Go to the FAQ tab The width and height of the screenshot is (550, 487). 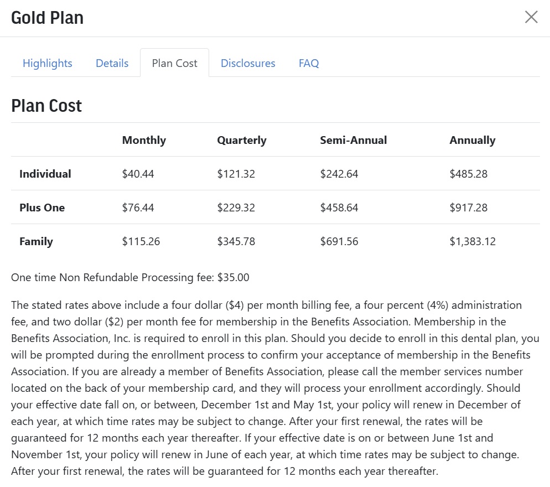click(309, 63)
